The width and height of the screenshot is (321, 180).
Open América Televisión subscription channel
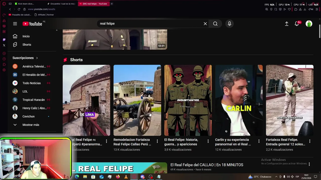pyautogui.click(x=31, y=66)
